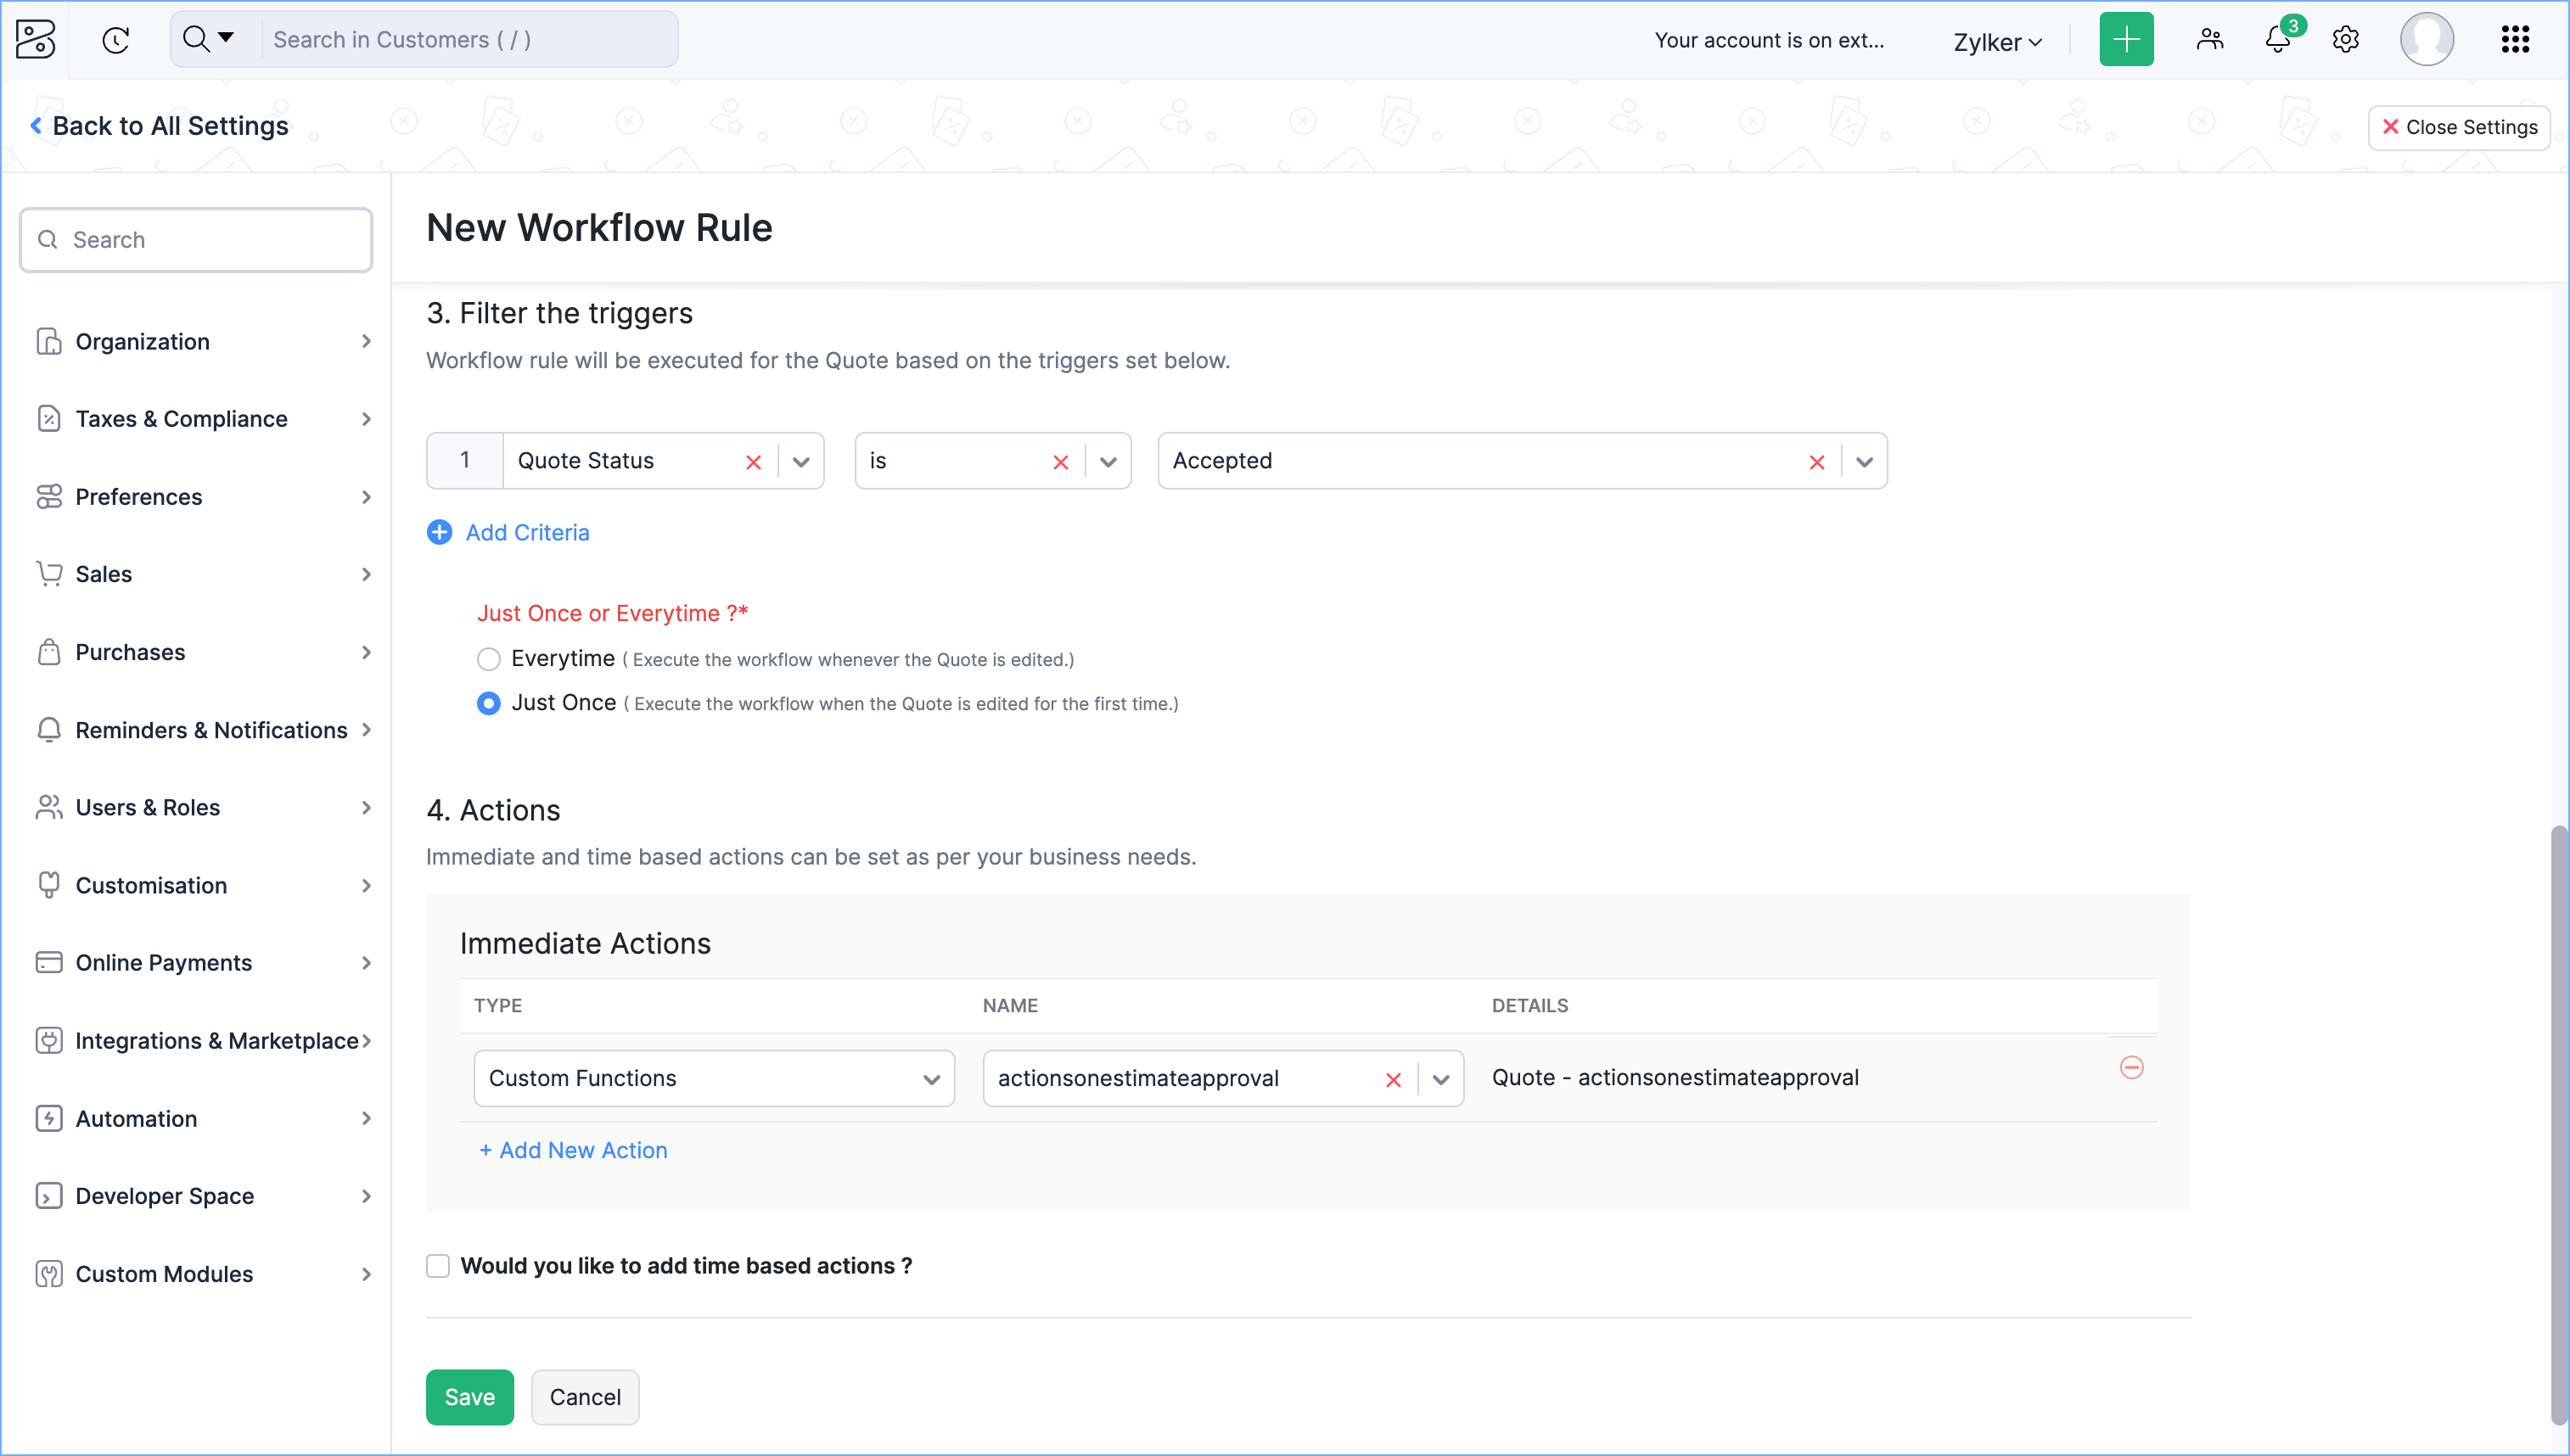
Task: Open the Accepted value dropdown
Action: click(x=1864, y=462)
